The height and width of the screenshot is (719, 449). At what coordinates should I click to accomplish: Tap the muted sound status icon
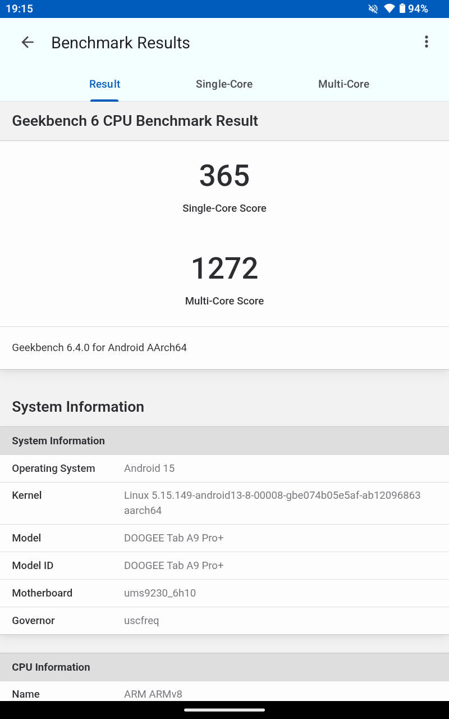click(373, 8)
